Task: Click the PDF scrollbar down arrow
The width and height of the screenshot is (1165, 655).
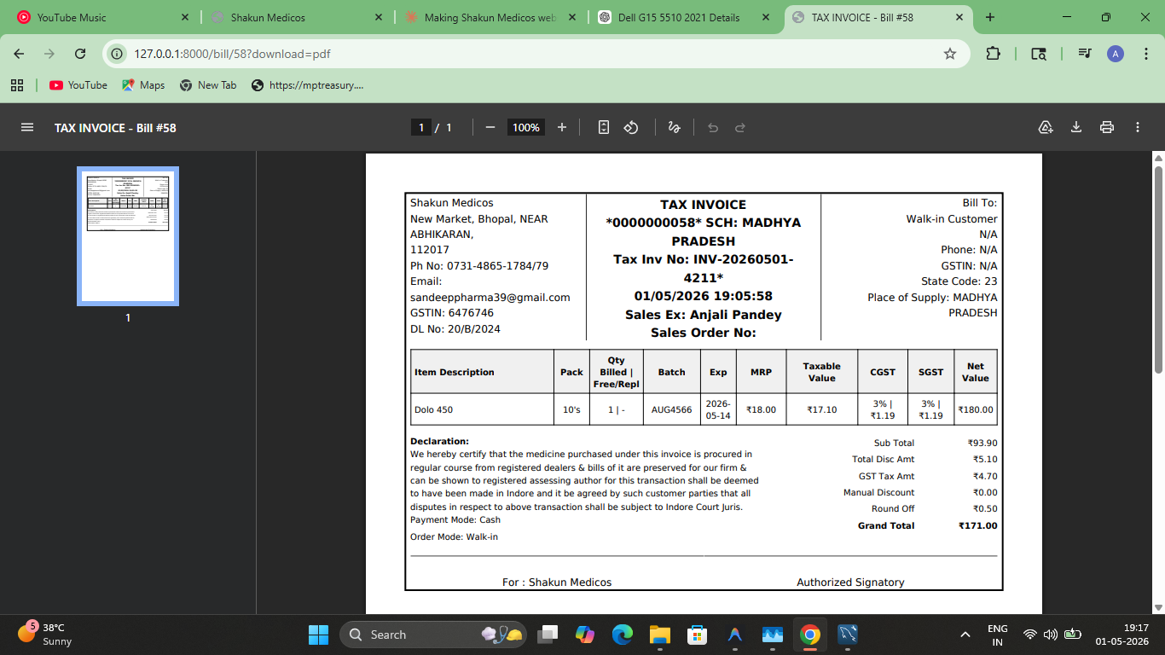Action: click(x=1157, y=607)
